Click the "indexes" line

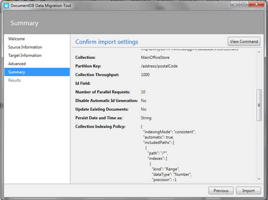157,159
